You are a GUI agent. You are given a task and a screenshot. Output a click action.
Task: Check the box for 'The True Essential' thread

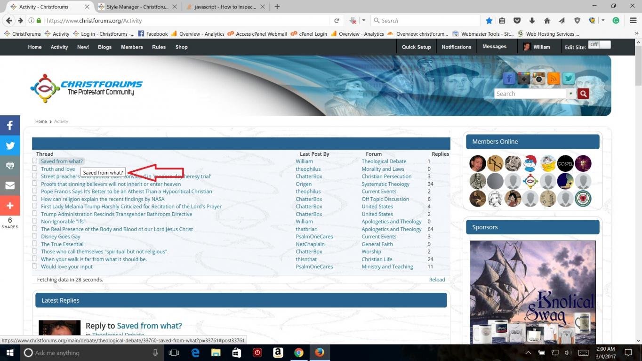point(35,244)
